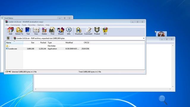Click 'Total 3,689,168 bytes' status text
The width and height of the screenshot is (190, 107).
(x=90, y=72)
